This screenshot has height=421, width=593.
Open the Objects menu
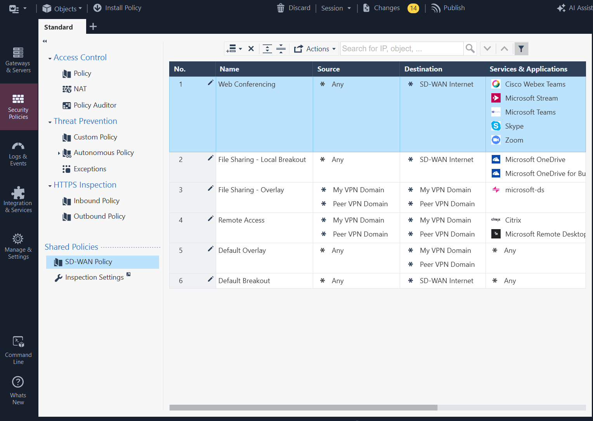[62, 8]
